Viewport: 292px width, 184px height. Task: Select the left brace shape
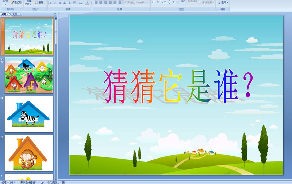coord(169,2)
